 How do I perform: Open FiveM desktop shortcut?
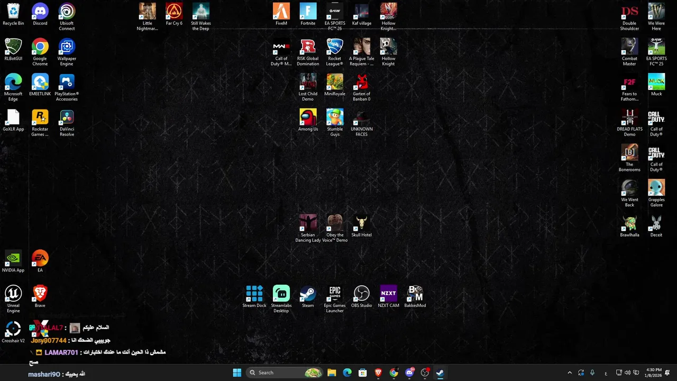pos(281,14)
